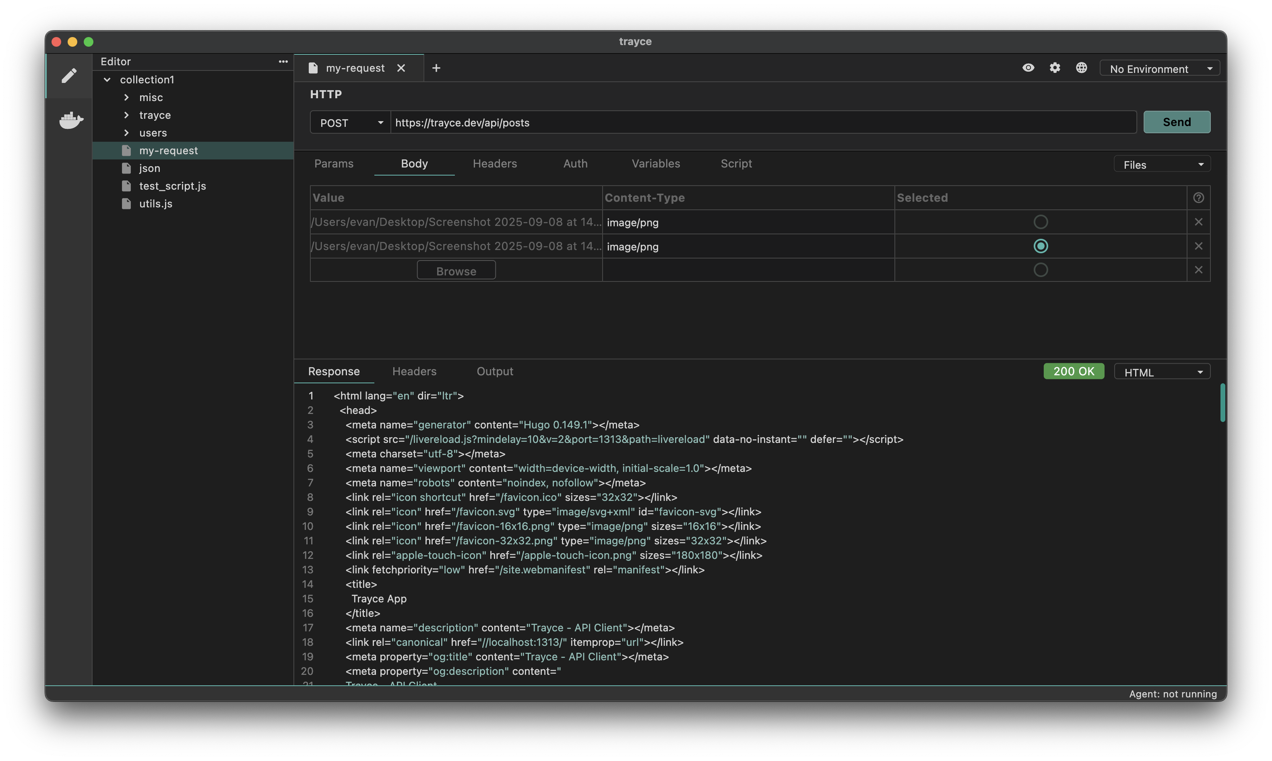Click the file icon beside utils.js
The width and height of the screenshot is (1272, 761).
126,204
